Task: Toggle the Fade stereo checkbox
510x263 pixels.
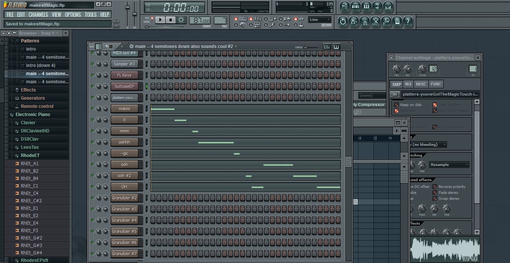Action: point(435,193)
